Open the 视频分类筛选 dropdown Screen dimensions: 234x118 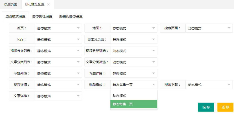[x=134, y=51]
